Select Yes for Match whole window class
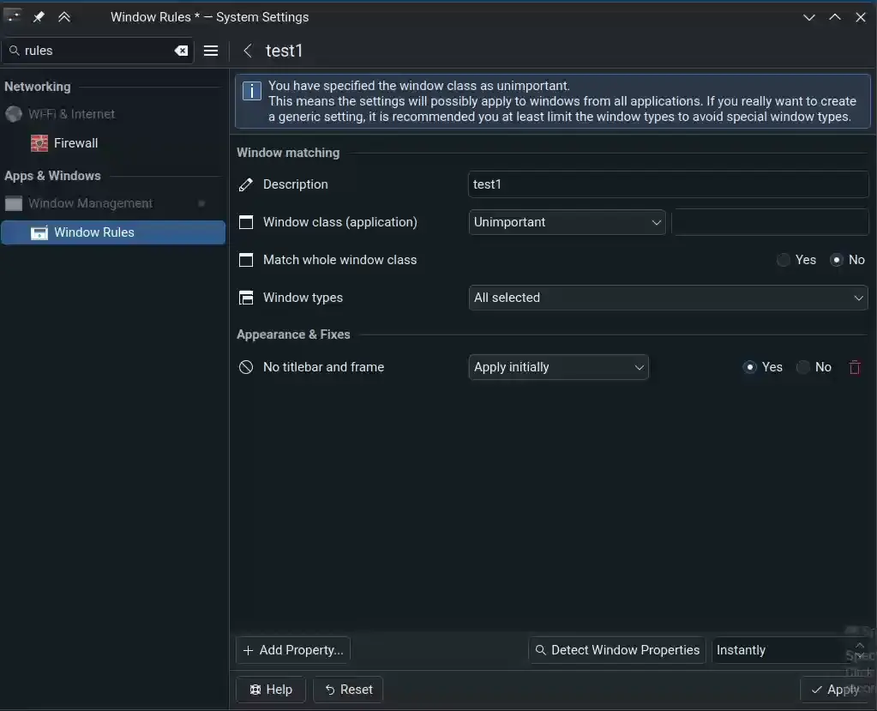The height and width of the screenshot is (711, 877). (796, 260)
